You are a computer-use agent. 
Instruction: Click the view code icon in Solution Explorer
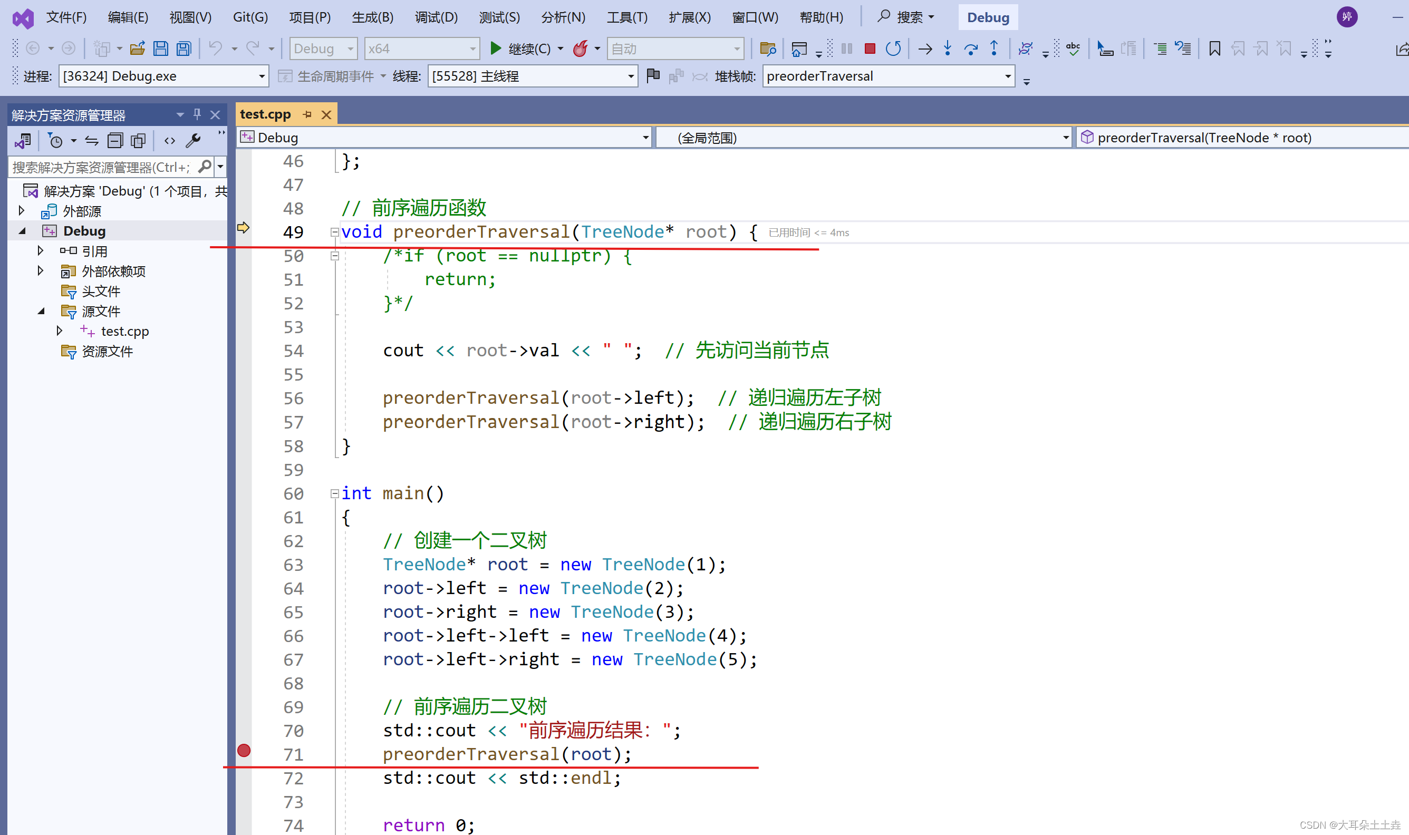click(x=169, y=140)
